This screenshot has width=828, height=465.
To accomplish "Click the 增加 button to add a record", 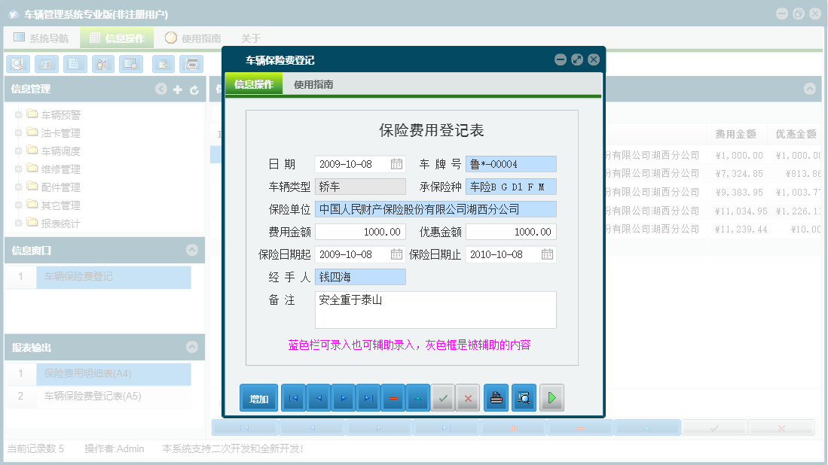I will click(x=258, y=397).
